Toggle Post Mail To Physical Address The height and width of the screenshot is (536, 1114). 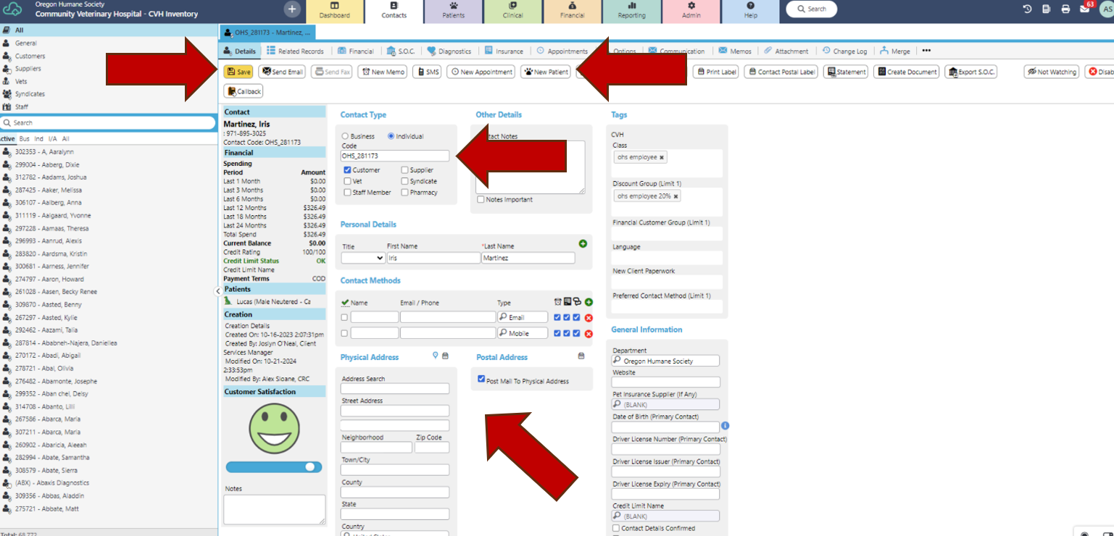[x=481, y=379]
